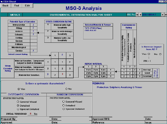Click the Initial Threshold years field
The width and height of the screenshot is (167, 124).
coord(31,114)
